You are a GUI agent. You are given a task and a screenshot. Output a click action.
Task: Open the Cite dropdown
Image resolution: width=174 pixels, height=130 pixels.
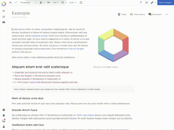point(56,2)
